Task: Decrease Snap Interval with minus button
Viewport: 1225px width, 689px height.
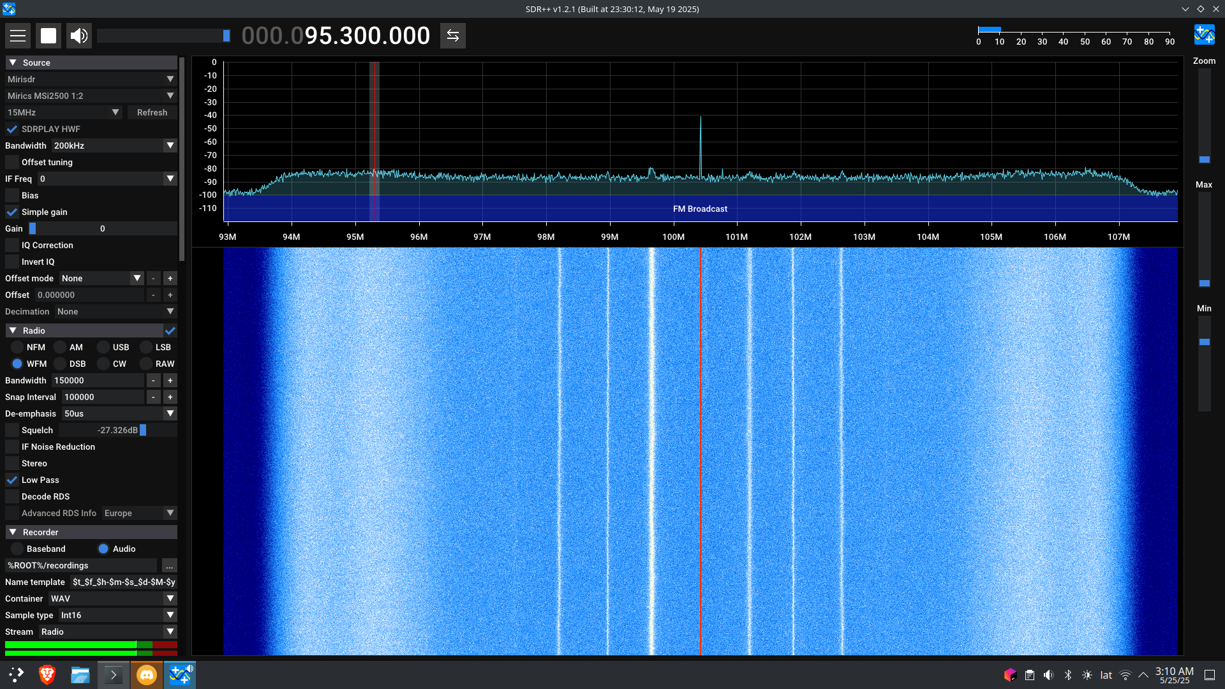Action: [x=153, y=397]
